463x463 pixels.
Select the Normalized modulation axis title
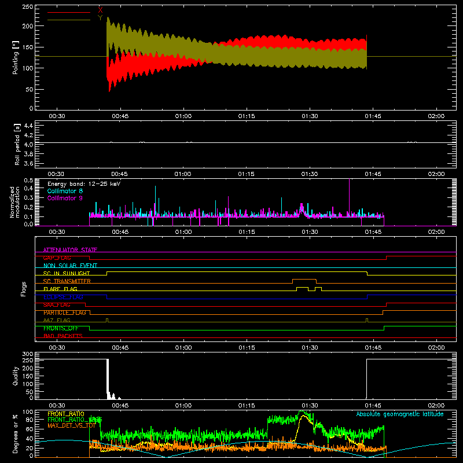point(14,202)
